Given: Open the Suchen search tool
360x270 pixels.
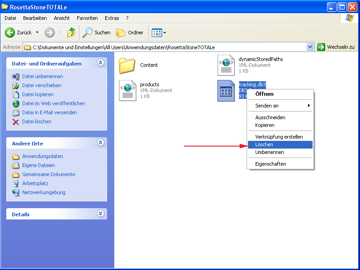Looking at the screenshot, I should (96, 33).
